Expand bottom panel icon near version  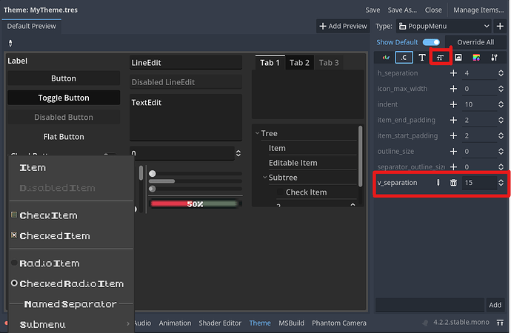click(500, 323)
